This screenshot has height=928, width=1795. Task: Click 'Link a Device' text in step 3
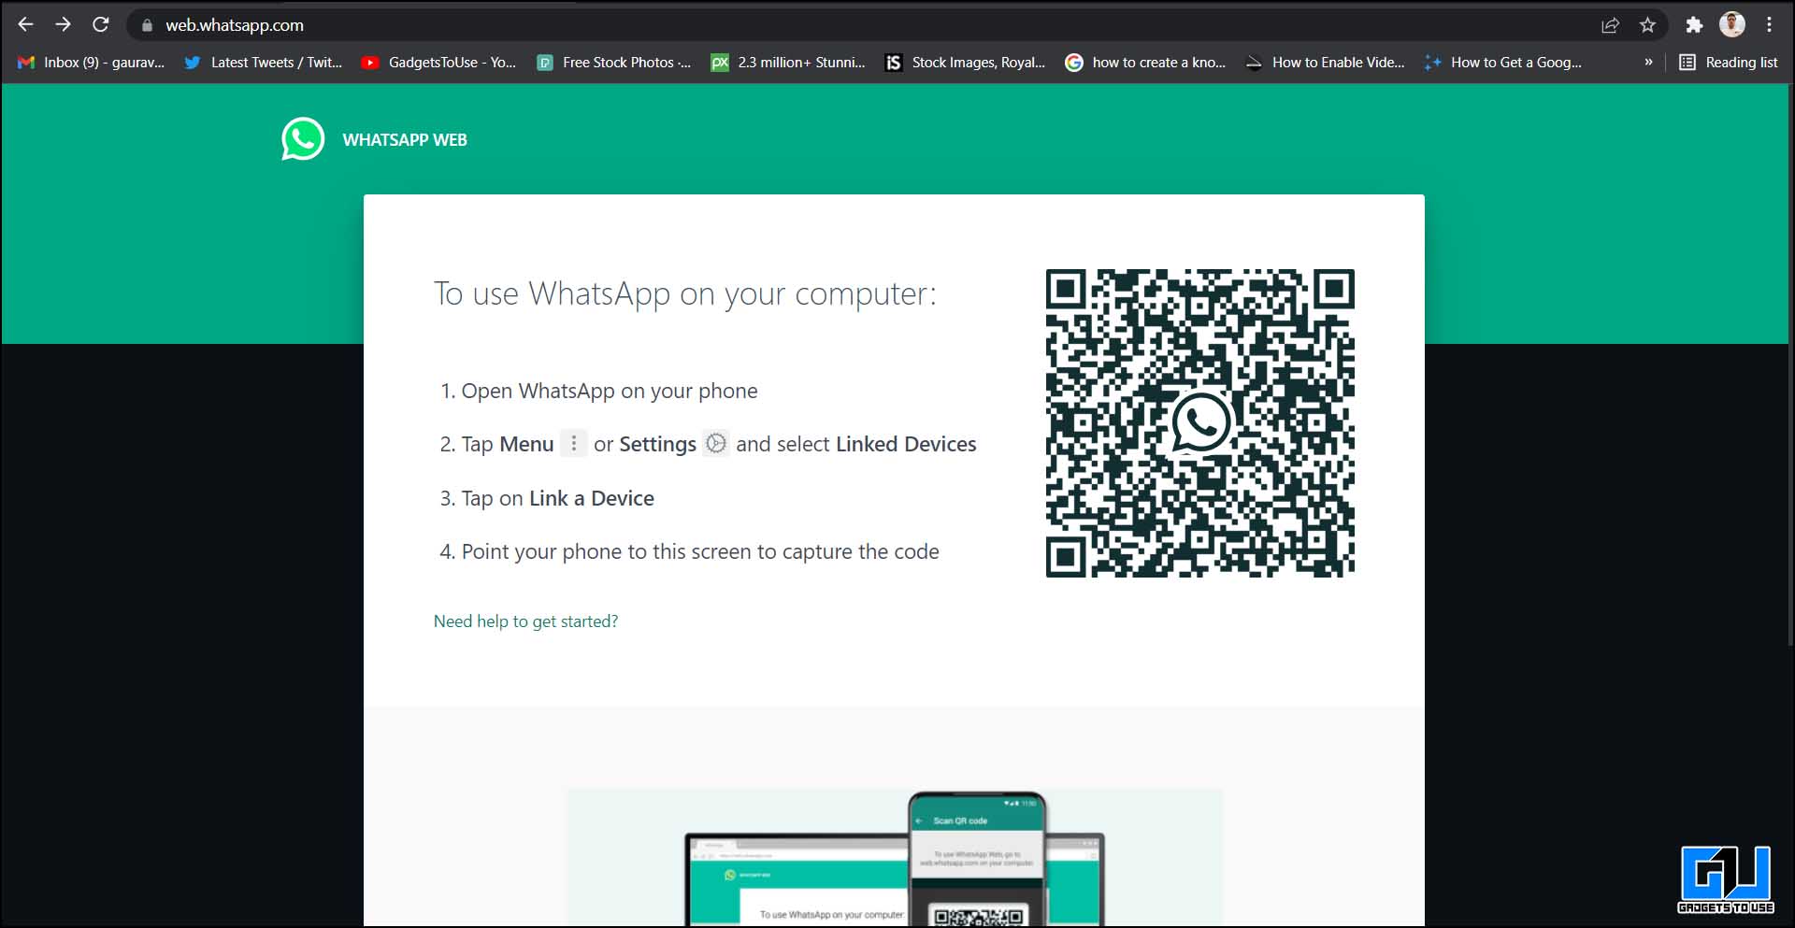click(x=592, y=499)
